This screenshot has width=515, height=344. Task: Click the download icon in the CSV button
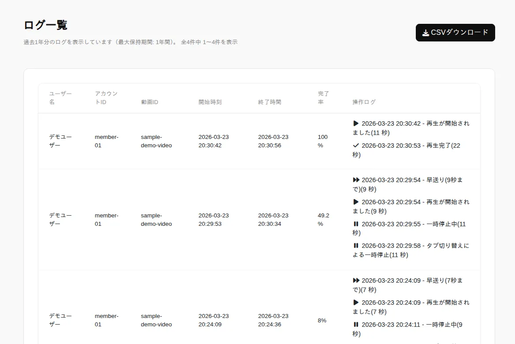[425, 33]
